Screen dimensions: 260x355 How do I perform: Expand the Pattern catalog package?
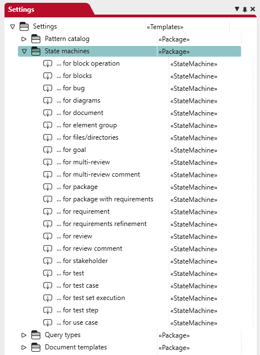[x=24, y=39]
